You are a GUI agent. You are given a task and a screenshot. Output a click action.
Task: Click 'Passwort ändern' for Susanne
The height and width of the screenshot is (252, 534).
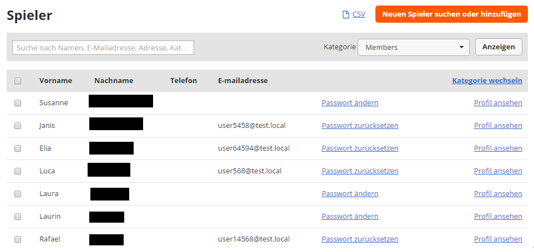pos(350,102)
